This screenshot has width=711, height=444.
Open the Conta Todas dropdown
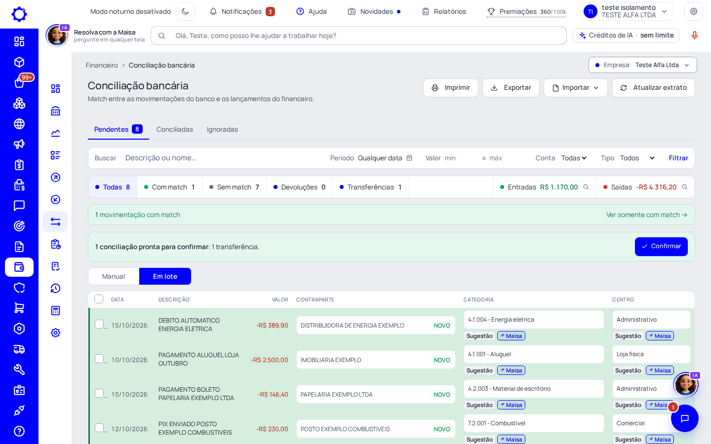click(574, 158)
